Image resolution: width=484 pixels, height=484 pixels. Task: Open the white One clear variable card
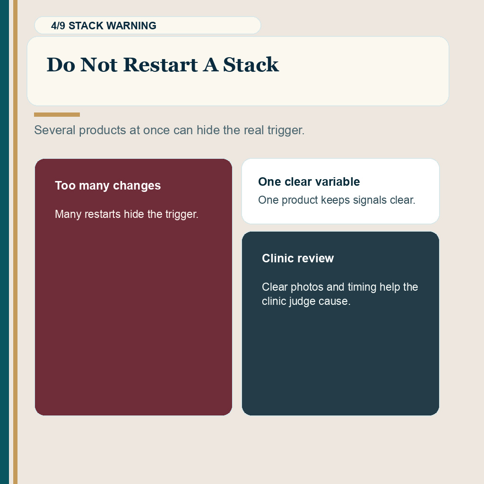coord(340,191)
